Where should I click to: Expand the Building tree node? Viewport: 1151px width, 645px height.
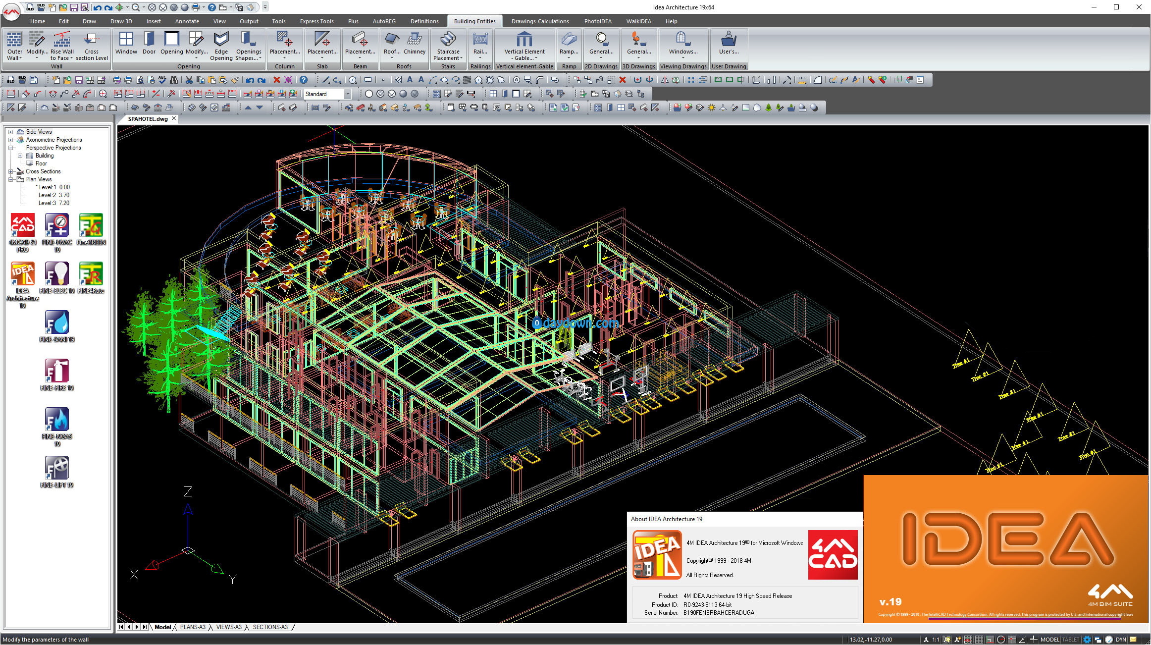[20, 156]
